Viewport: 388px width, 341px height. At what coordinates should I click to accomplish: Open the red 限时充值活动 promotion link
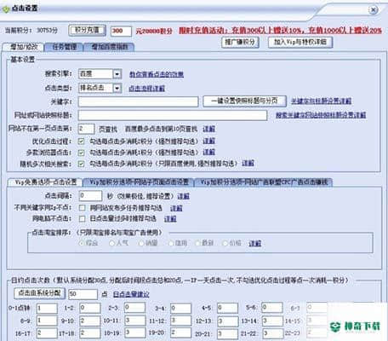pos(280,31)
